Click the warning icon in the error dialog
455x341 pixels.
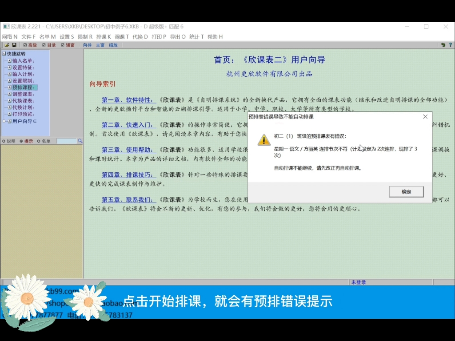[265, 141]
